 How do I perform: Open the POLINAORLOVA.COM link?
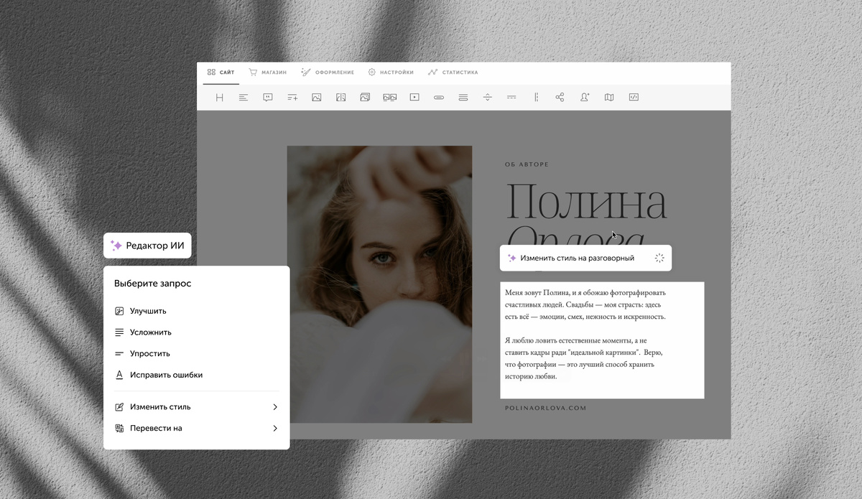(546, 408)
